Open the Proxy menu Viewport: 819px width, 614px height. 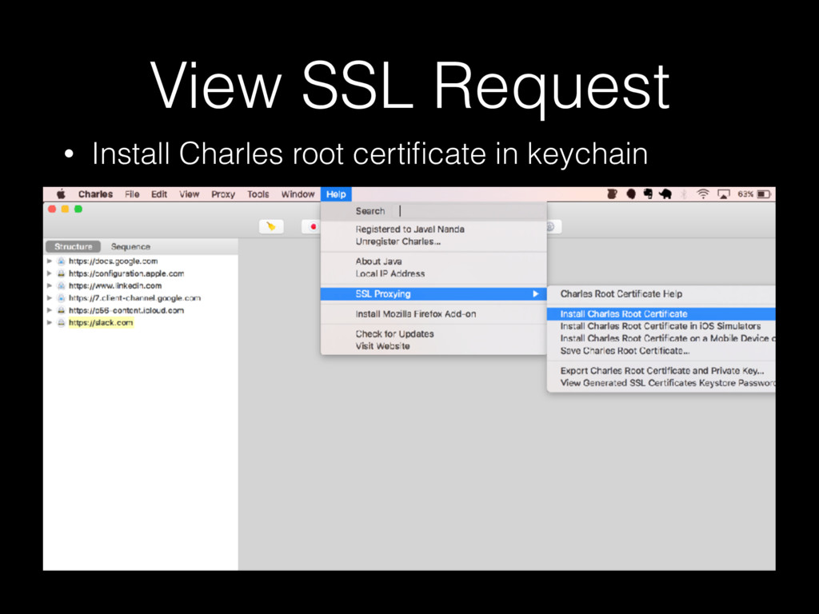point(223,194)
